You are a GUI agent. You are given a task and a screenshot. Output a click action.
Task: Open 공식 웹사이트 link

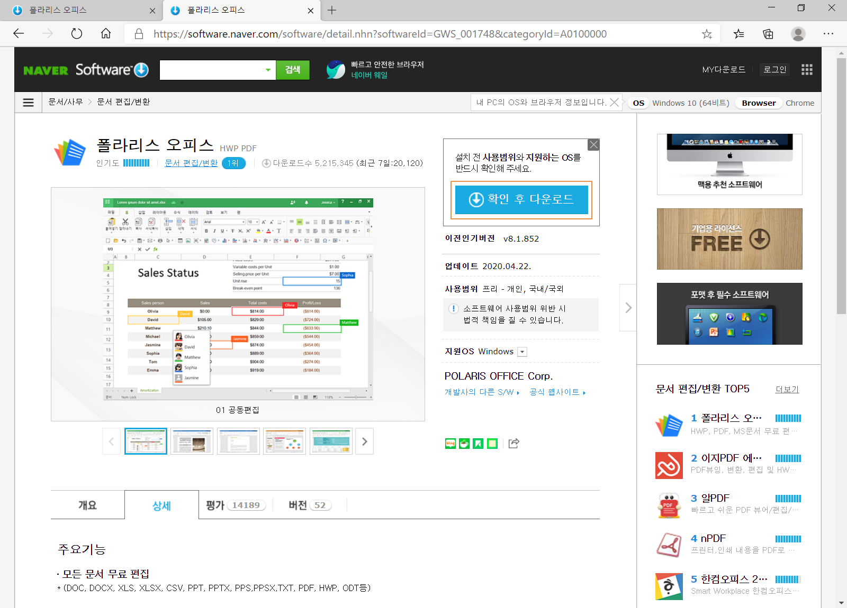pos(557,392)
